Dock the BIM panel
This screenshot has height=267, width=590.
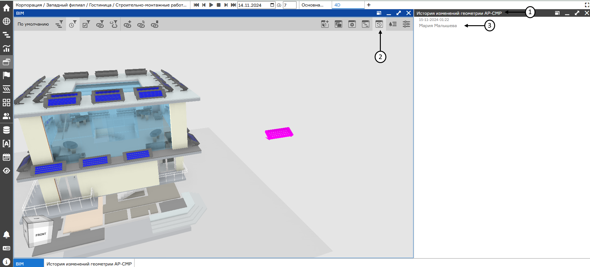click(x=379, y=13)
